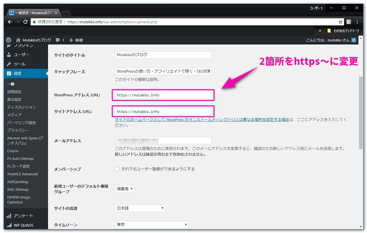
Task: Open the 新規ユーザーのデフォルト権限グループ dropdown
Action: pyautogui.click(x=124, y=188)
